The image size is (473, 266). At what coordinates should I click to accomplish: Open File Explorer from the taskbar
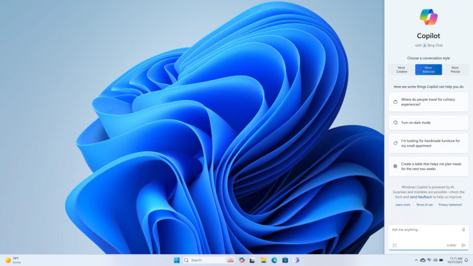(264, 260)
